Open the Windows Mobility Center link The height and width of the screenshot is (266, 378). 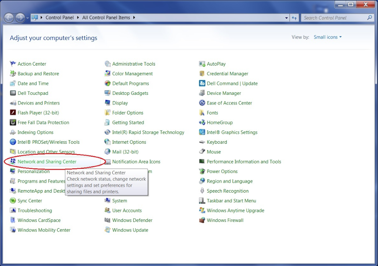[x=44, y=230]
